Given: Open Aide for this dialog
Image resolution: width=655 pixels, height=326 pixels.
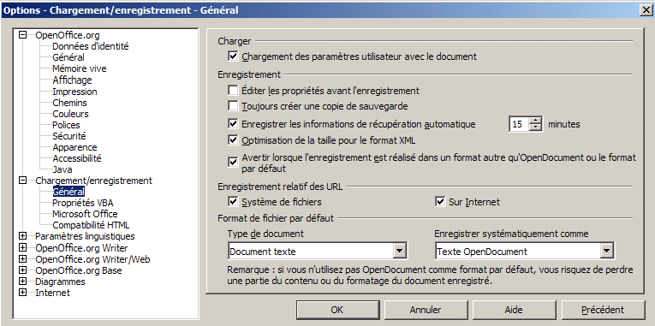Looking at the screenshot, I should click(514, 310).
